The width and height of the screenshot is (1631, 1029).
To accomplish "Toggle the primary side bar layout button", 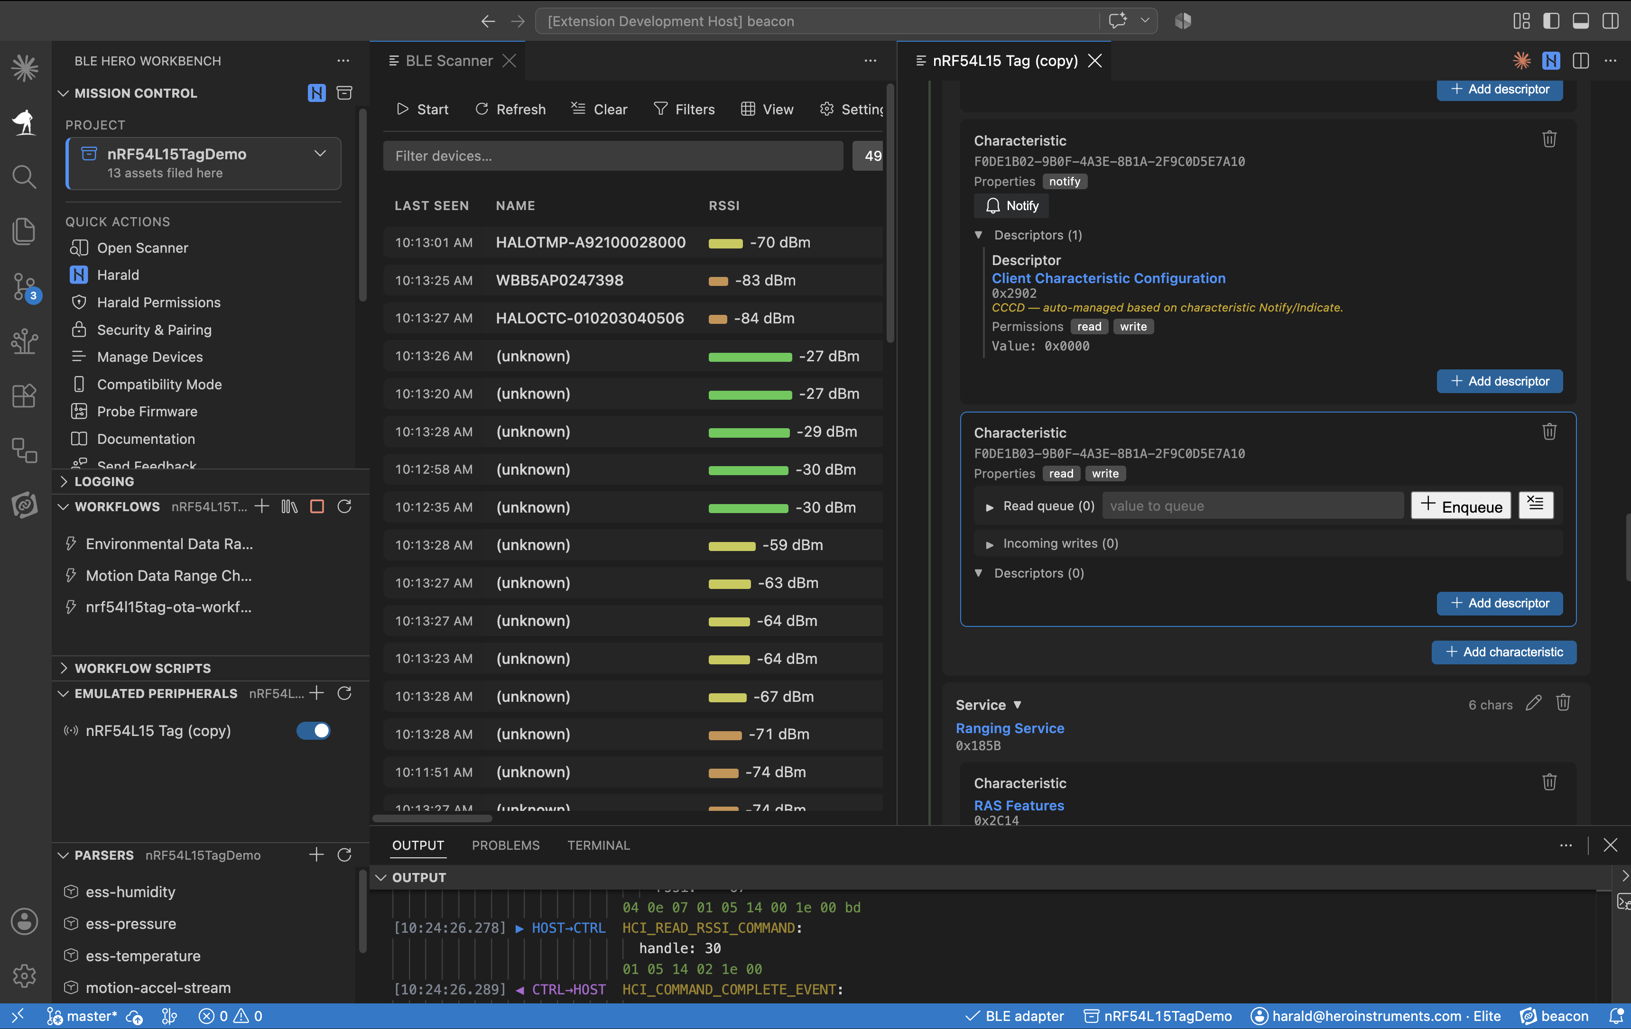I will (x=1551, y=21).
